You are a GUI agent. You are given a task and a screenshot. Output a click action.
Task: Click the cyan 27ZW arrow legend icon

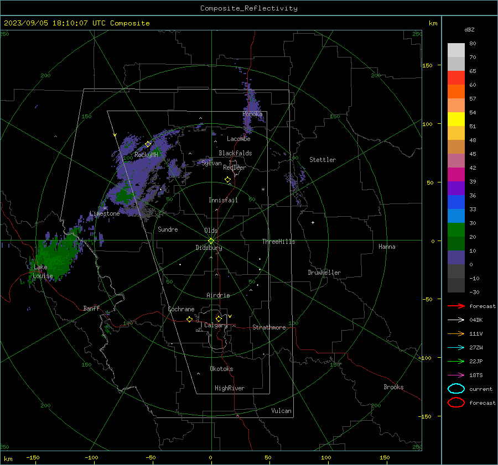coord(456,348)
